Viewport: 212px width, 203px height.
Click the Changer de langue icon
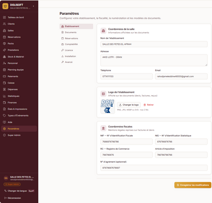pos(5,191)
